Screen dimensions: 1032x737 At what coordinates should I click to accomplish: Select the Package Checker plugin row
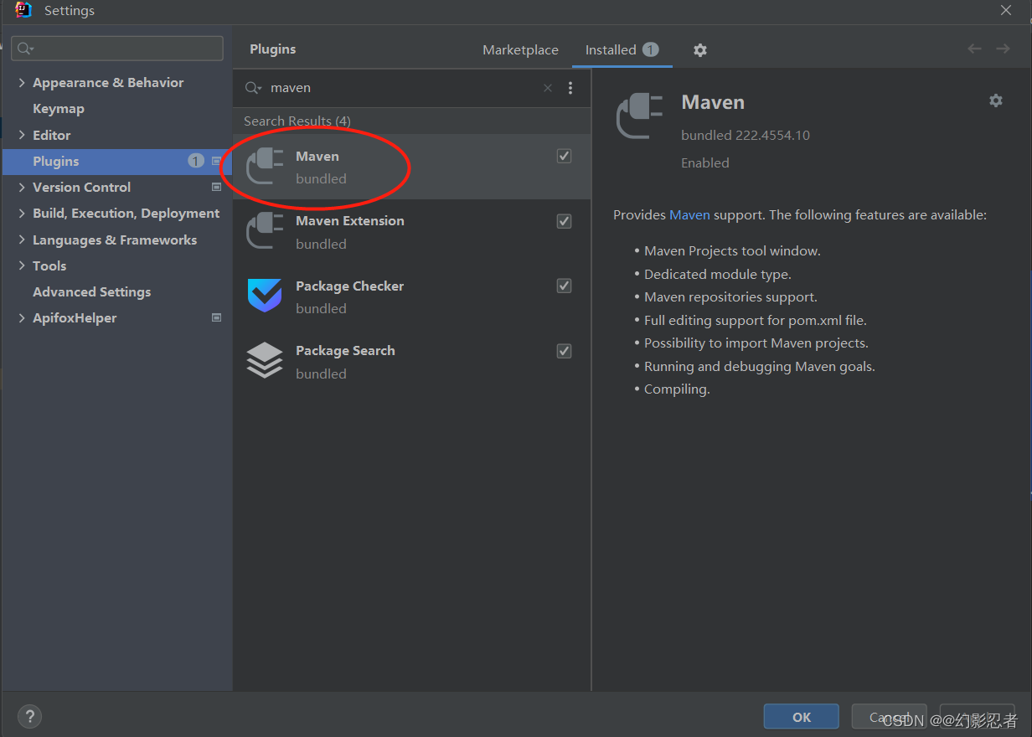(x=412, y=296)
